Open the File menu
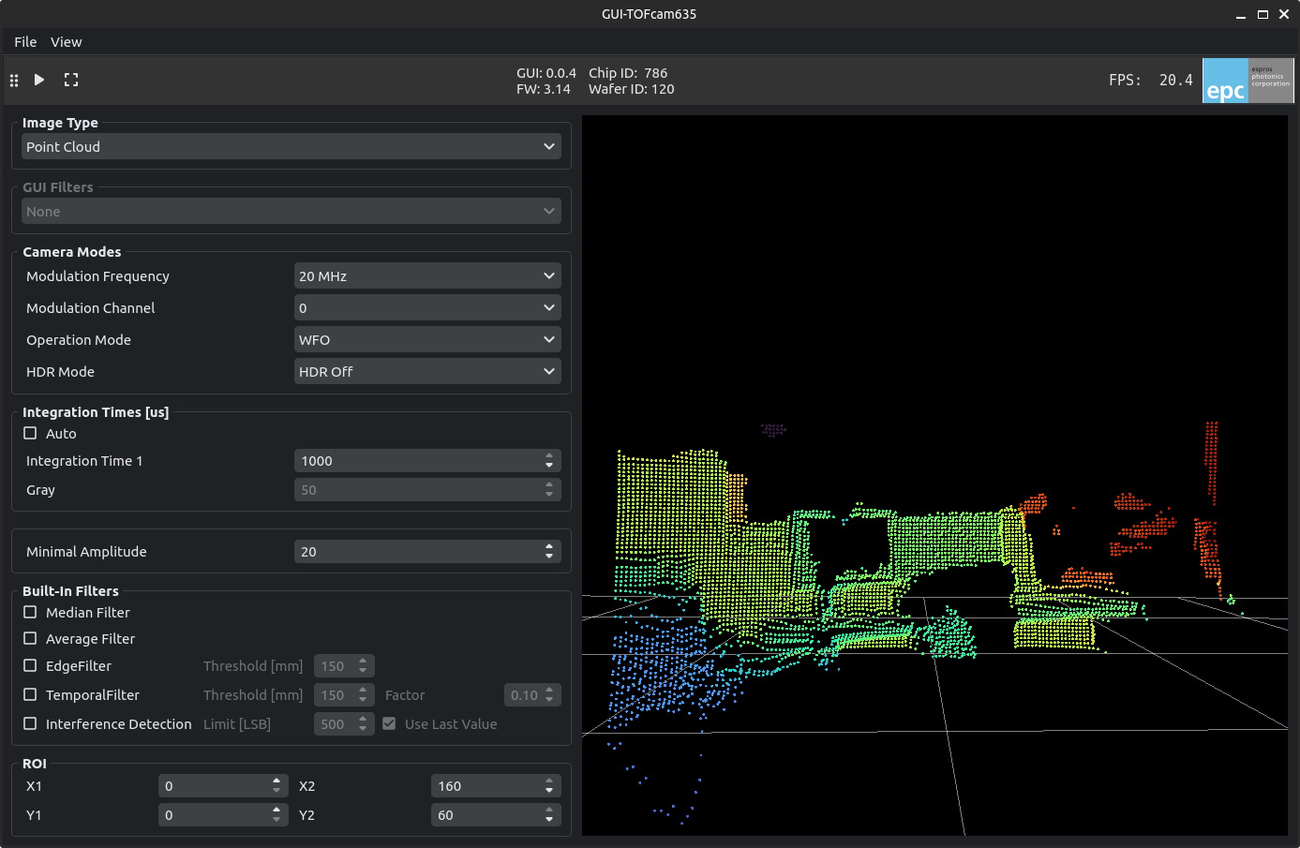The width and height of the screenshot is (1300, 848). (25, 42)
